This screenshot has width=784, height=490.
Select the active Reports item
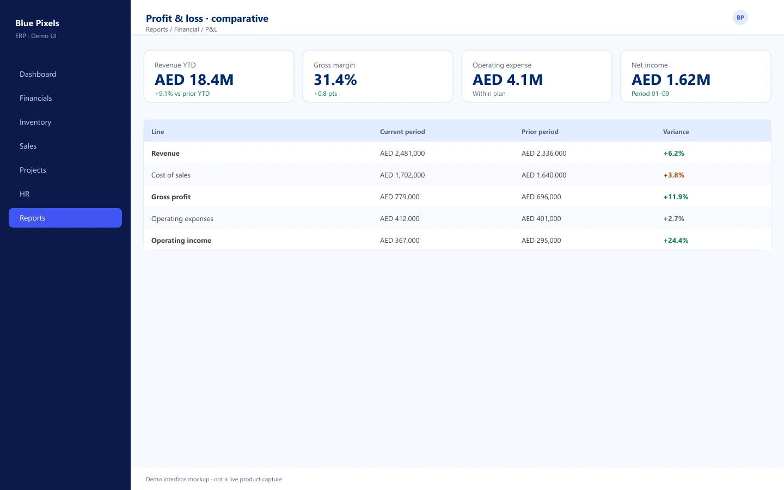tap(65, 218)
